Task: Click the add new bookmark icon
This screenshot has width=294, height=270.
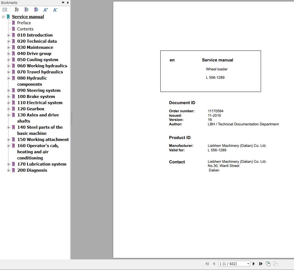Action: point(26,9)
